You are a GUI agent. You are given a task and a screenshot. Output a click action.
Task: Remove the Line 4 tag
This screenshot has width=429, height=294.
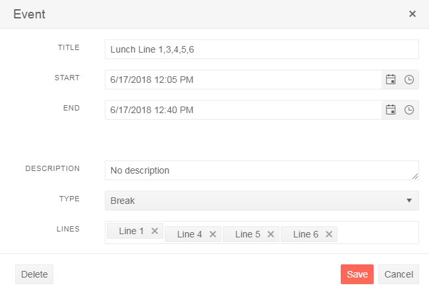pos(213,234)
